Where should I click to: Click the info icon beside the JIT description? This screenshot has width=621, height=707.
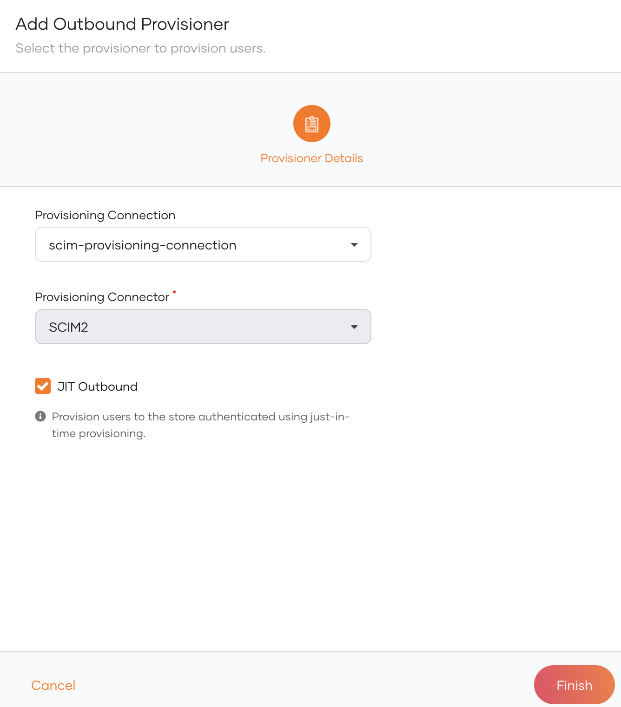40,416
